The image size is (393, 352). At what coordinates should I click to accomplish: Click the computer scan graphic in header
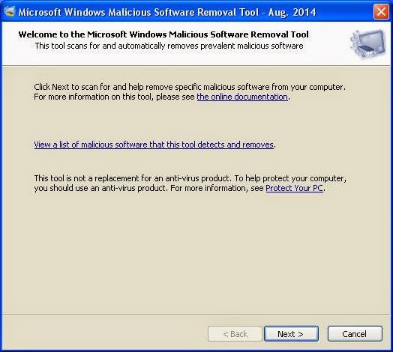tap(368, 44)
